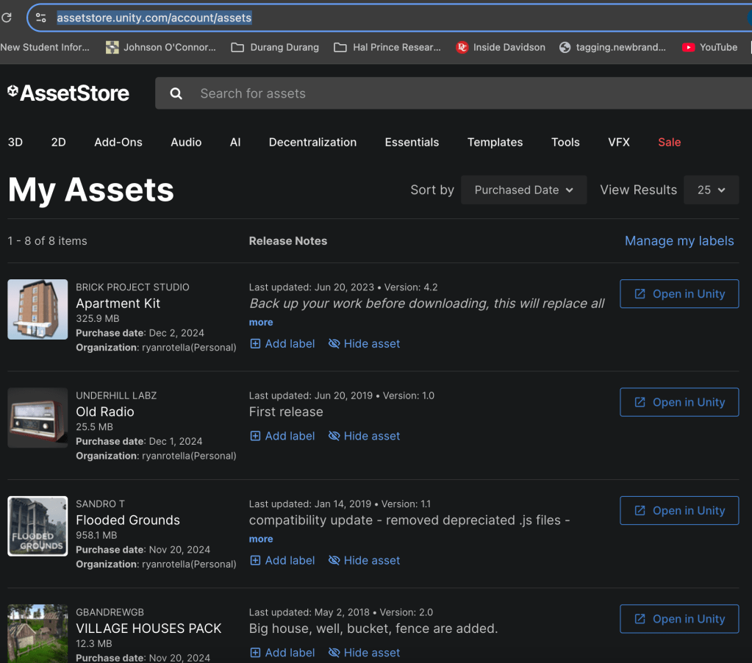Click the AssetStore logo
Screen dimensions: 752x663
click(x=68, y=93)
